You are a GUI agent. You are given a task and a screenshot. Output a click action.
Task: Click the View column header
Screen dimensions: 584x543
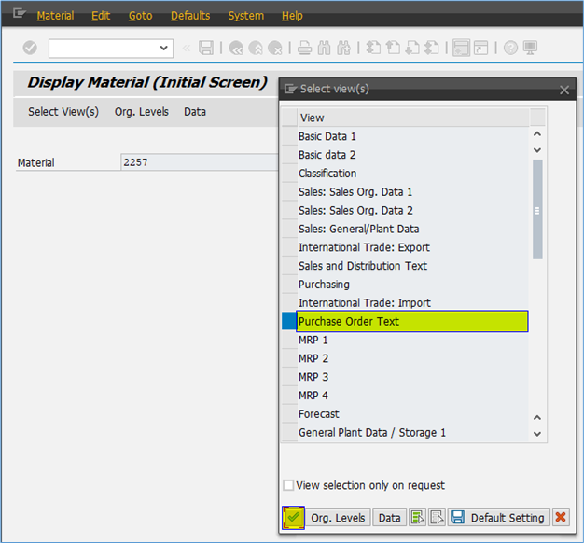pos(413,118)
